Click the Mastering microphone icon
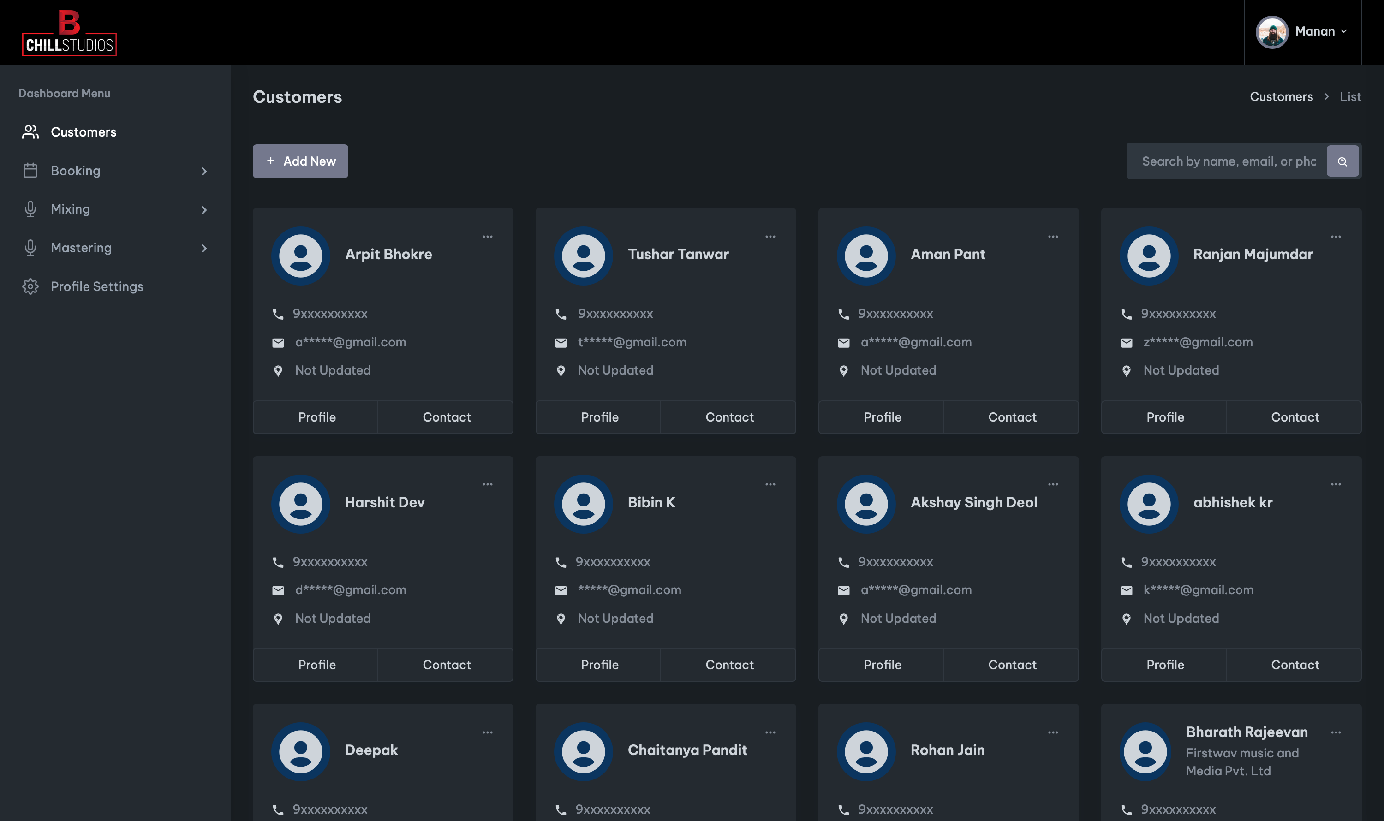This screenshot has height=821, width=1384. (30, 248)
